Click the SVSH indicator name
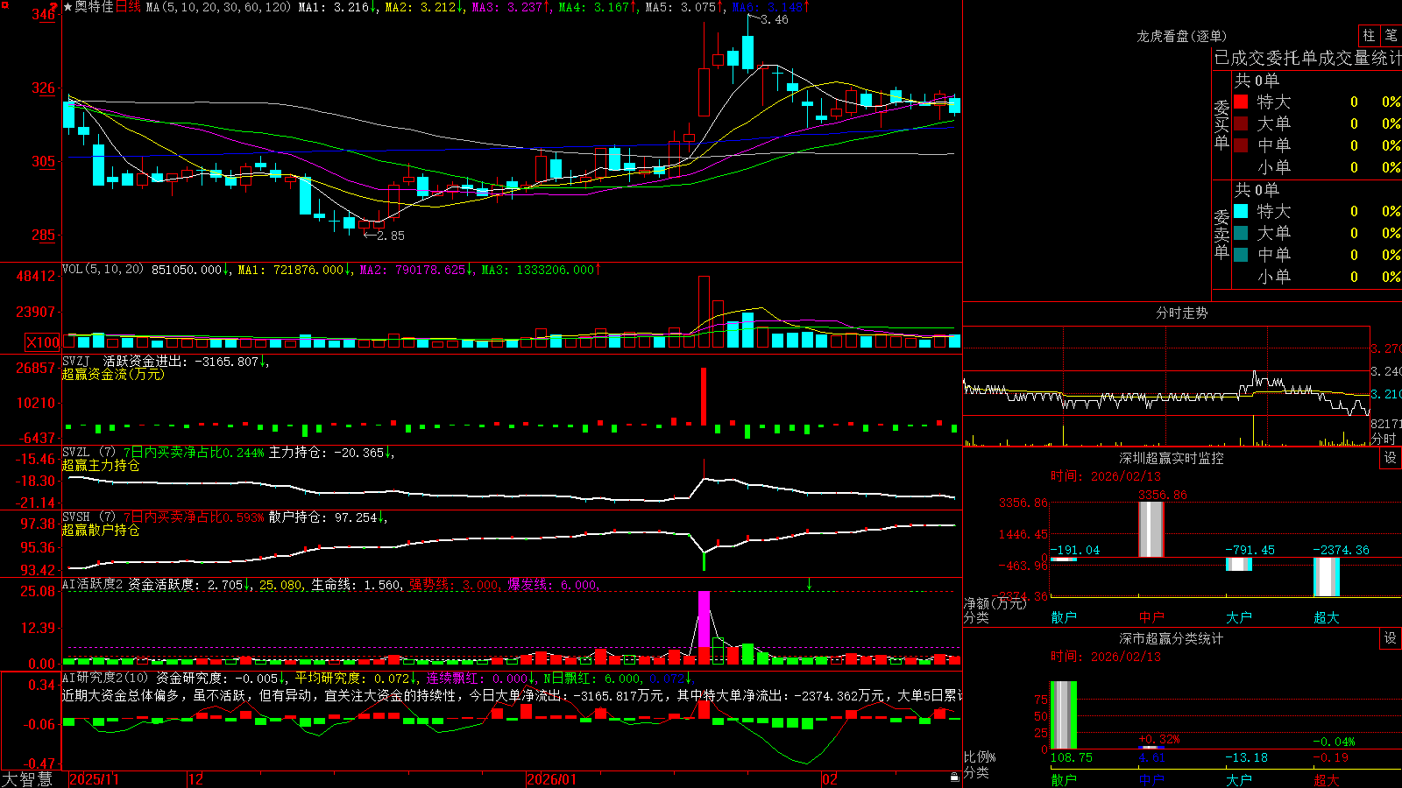This screenshot has height=788, width=1402. 76,517
